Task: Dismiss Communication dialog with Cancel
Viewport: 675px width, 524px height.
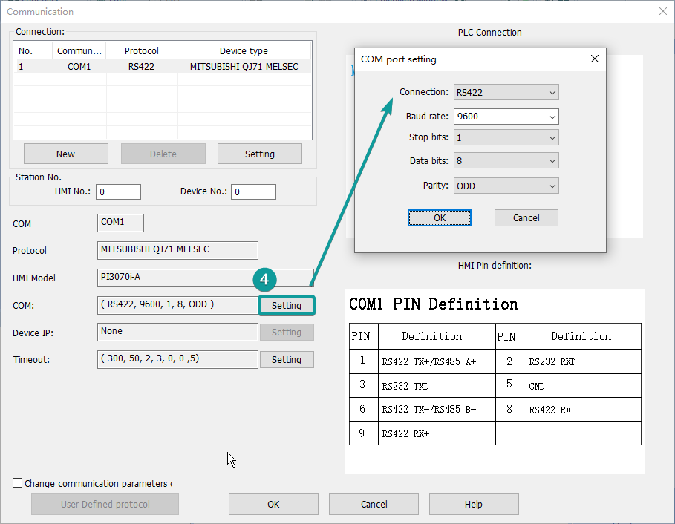Action: pyautogui.click(x=374, y=504)
